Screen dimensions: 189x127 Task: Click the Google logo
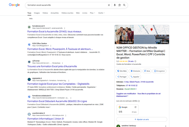tap(14, 5)
